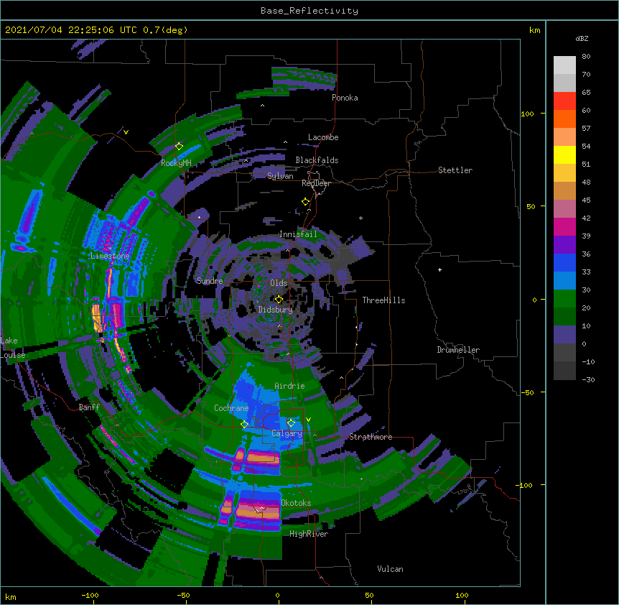Click the white asterisk marker east of Innisfail
619x605 pixels.
point(360,218)
